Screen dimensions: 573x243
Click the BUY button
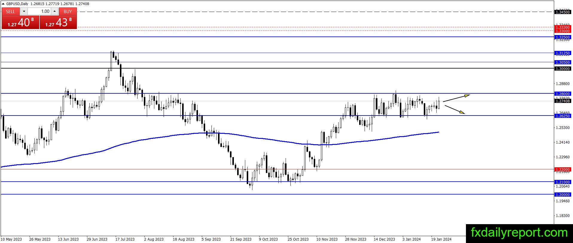[68, 11]
